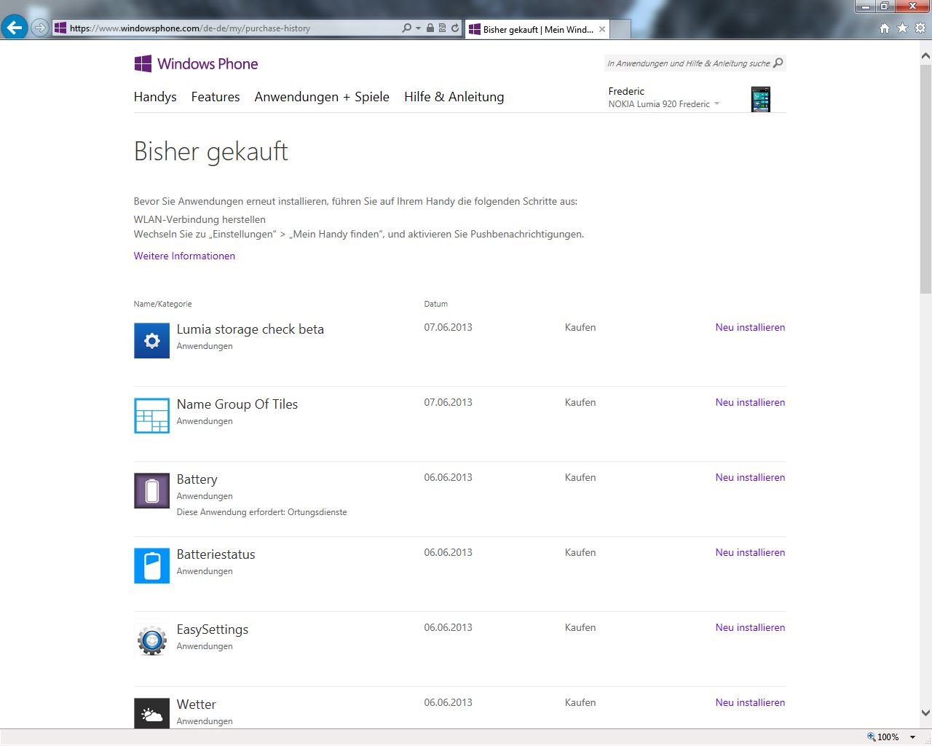The image size is (932, 746).
Task: Click date 06.06.2013 in Batteriestatus row
Action: coord(449,552)
